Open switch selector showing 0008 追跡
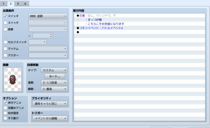The width and height of the screenshot is (210, 128). 48,16
